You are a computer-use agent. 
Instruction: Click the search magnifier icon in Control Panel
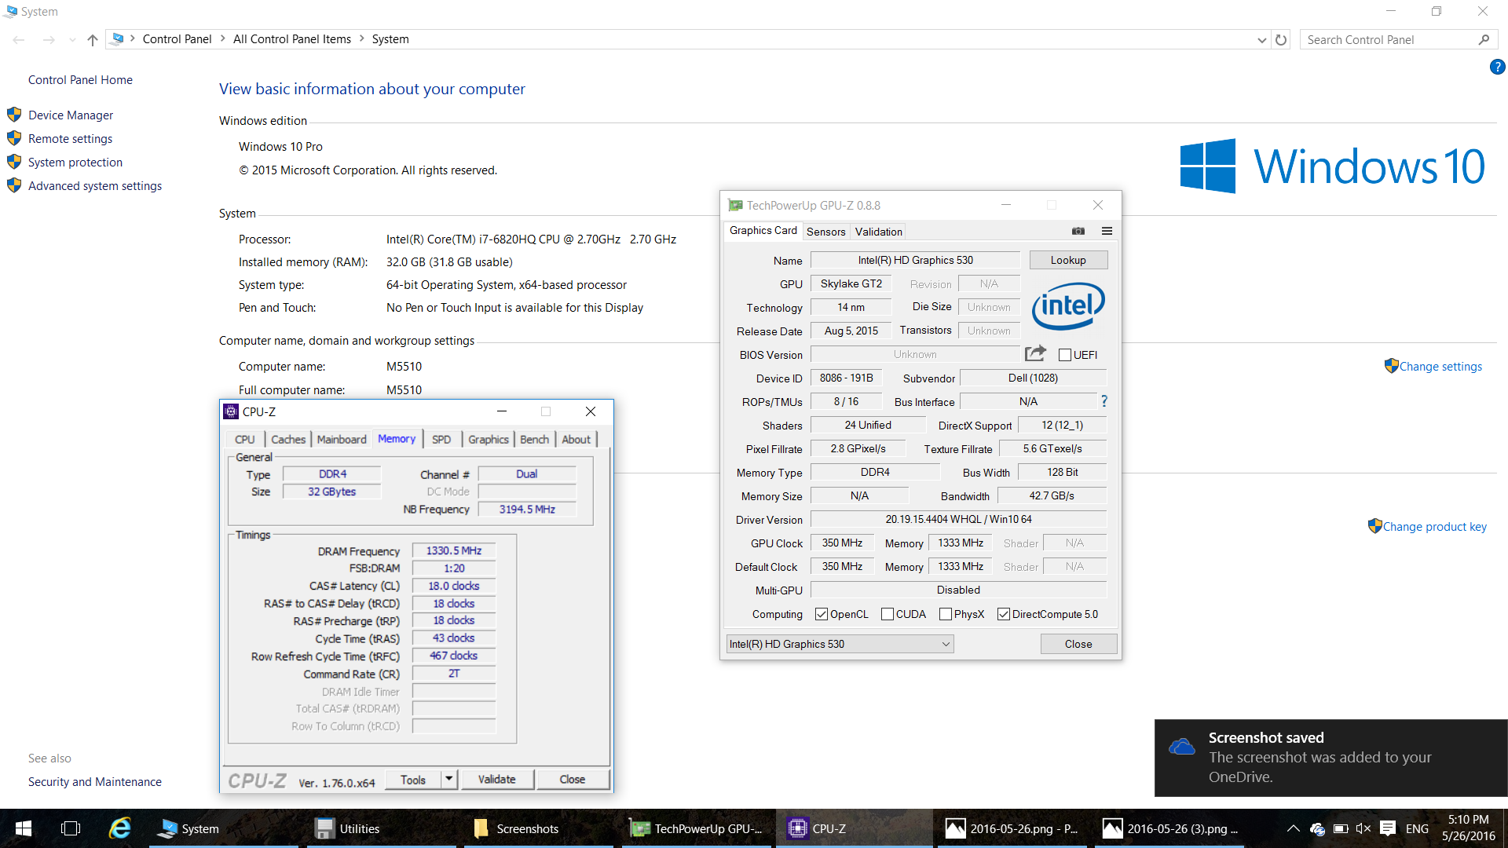1484,39
